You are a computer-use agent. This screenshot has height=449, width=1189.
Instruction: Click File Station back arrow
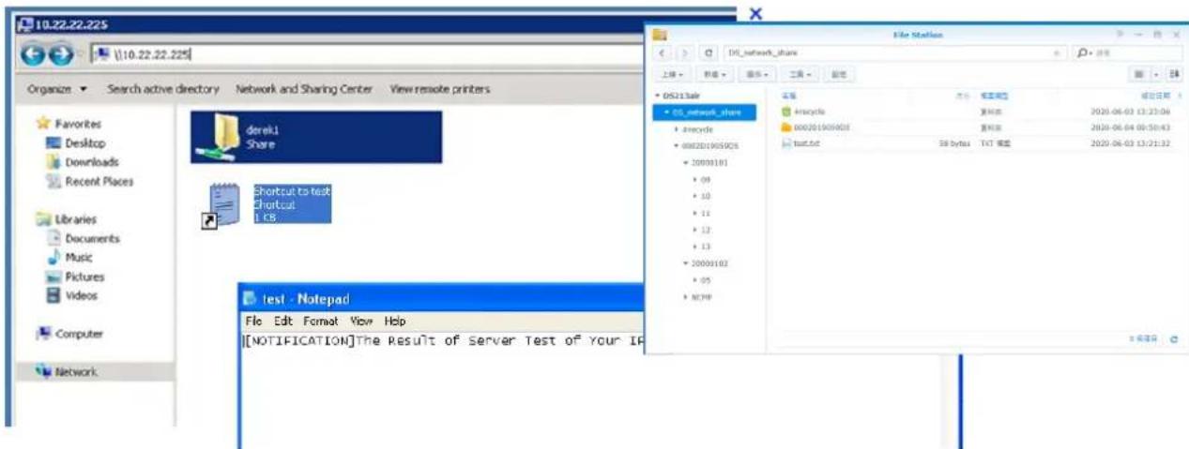[x=661, y=53]
